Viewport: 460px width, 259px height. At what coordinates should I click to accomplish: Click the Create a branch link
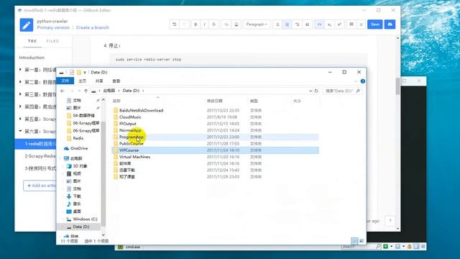(x=93, y=27)
